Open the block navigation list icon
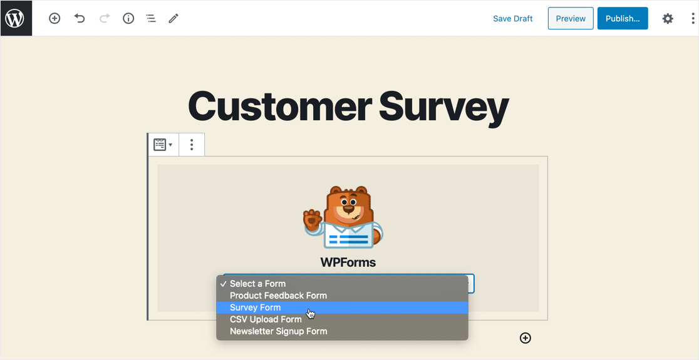 (151, 18)
